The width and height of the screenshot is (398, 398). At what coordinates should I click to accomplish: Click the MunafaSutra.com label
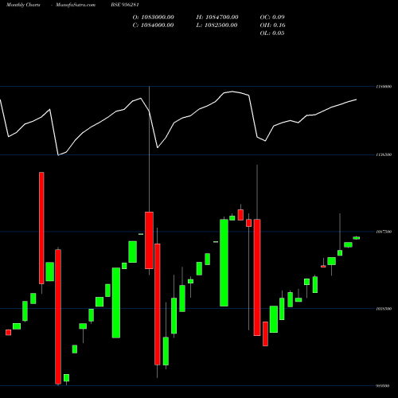click(76, 5)
